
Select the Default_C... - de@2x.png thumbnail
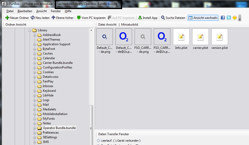[x=124, y=37]
